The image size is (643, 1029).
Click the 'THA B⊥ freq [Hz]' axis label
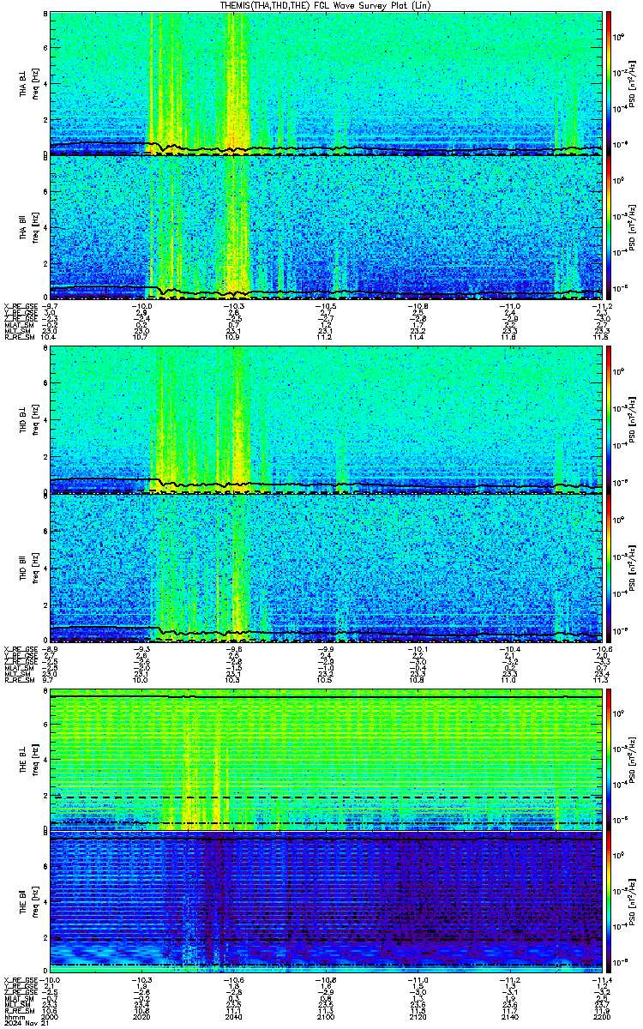29,84
